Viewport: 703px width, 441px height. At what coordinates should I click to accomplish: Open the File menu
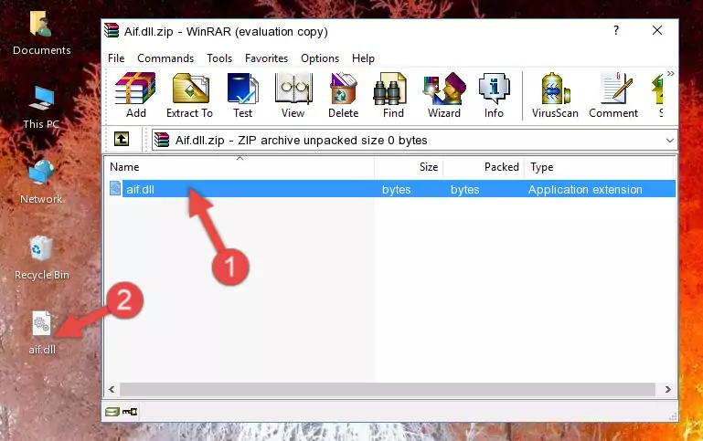click(x=116, y=58)
